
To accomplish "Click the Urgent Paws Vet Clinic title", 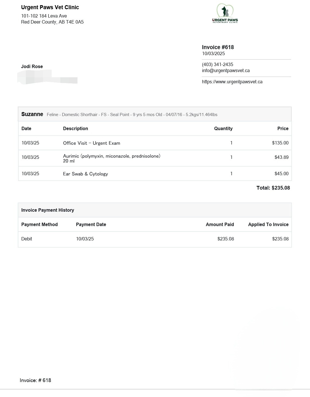I will pos(50,7).
